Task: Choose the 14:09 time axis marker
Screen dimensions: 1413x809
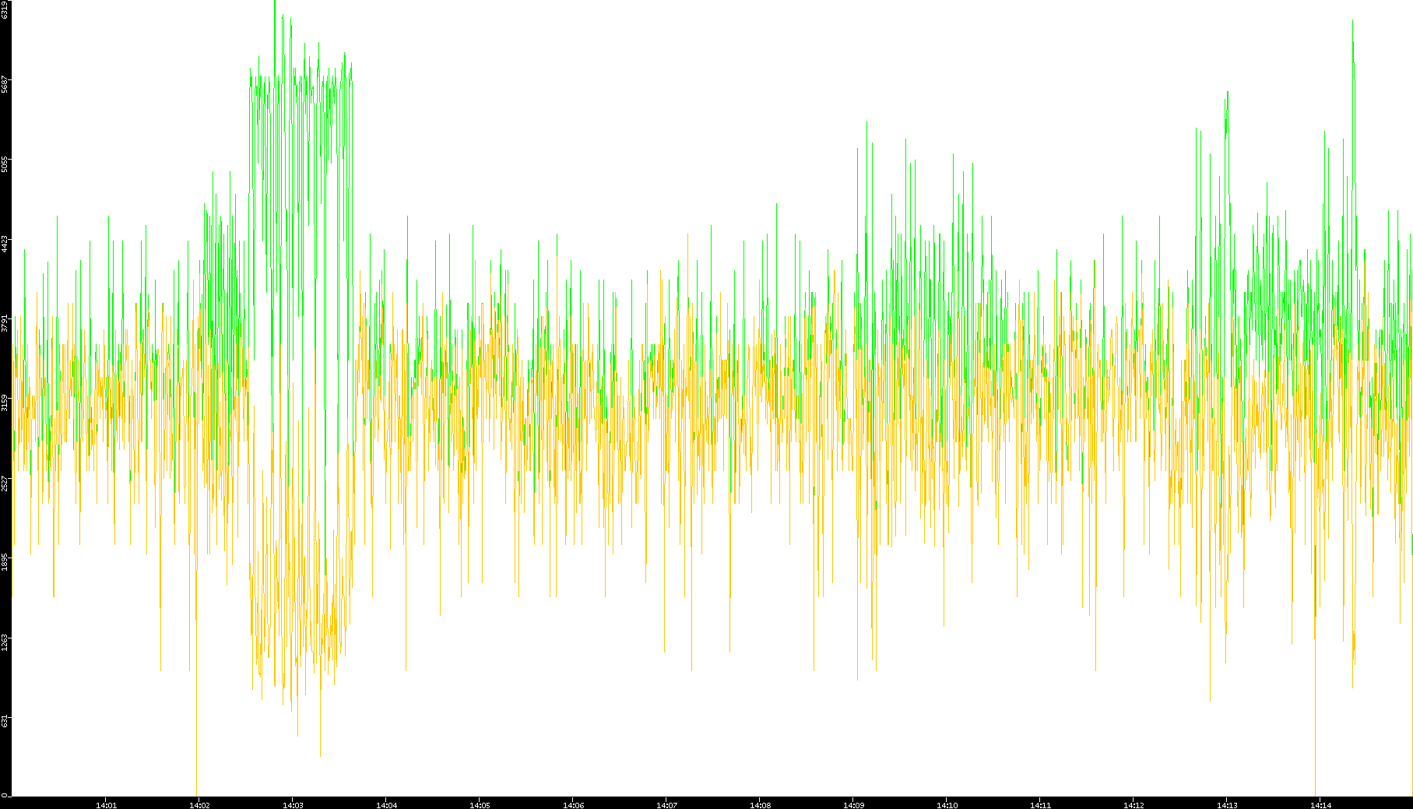Action: coord(853,804)
